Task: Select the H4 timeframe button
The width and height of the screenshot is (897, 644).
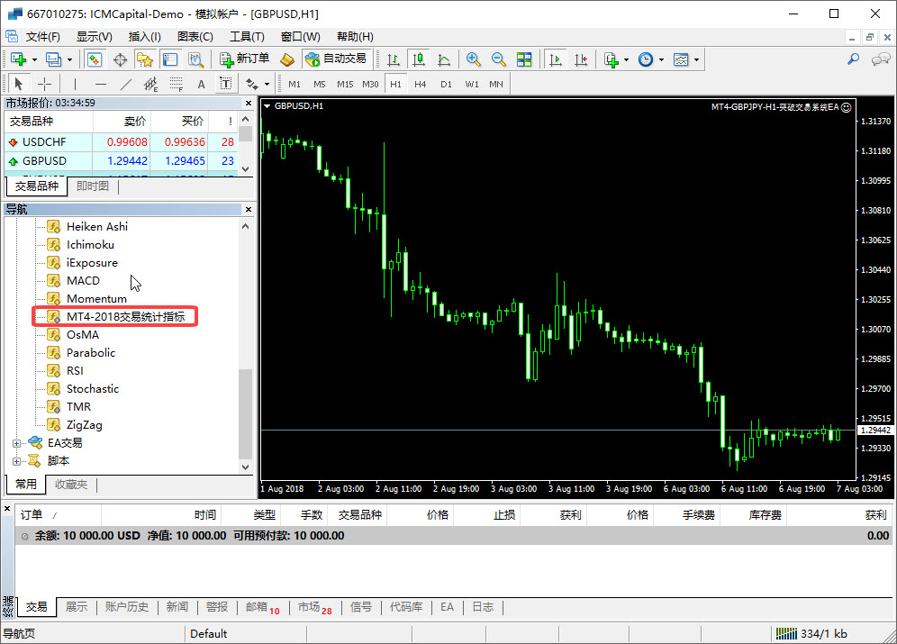Action: (420, 84)
